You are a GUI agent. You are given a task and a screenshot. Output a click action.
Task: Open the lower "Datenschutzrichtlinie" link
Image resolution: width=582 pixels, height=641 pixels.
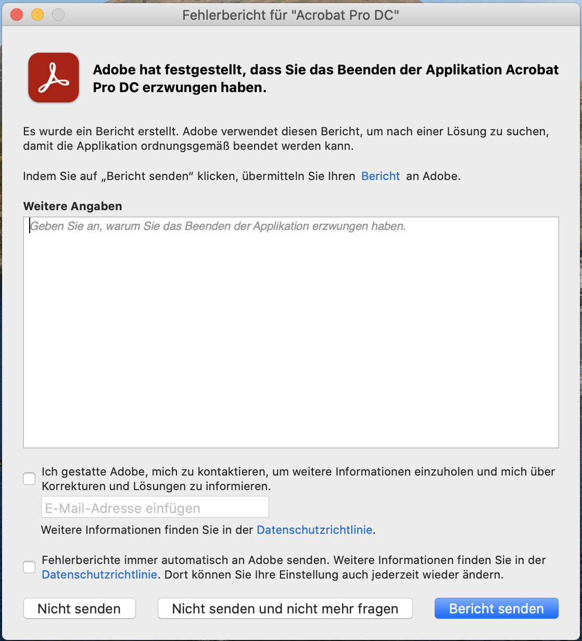pyautogui.click(x=99, y=574)
